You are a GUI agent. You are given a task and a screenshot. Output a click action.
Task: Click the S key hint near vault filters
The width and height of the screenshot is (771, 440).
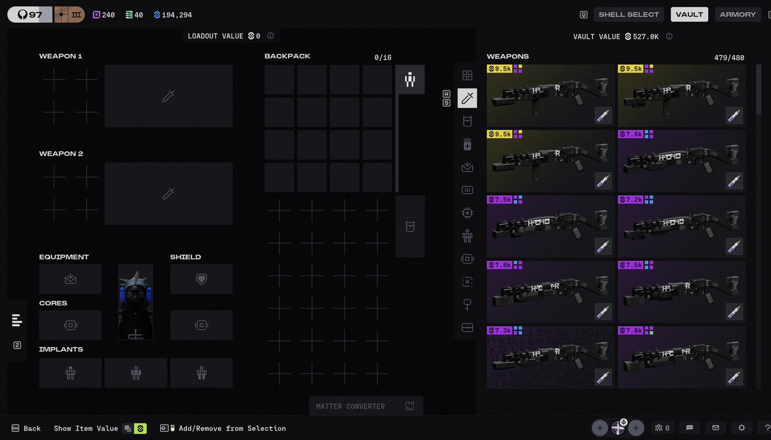point(447,103)
